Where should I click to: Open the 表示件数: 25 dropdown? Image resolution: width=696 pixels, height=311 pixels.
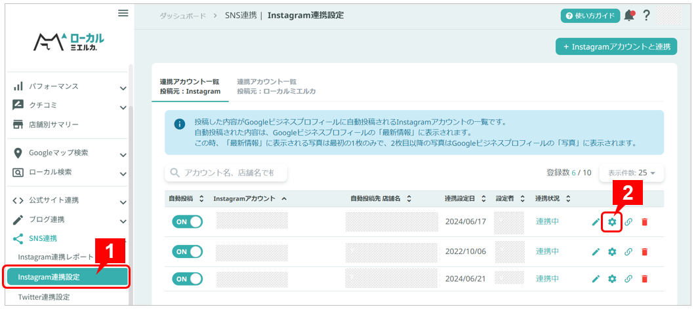point(631,173)
